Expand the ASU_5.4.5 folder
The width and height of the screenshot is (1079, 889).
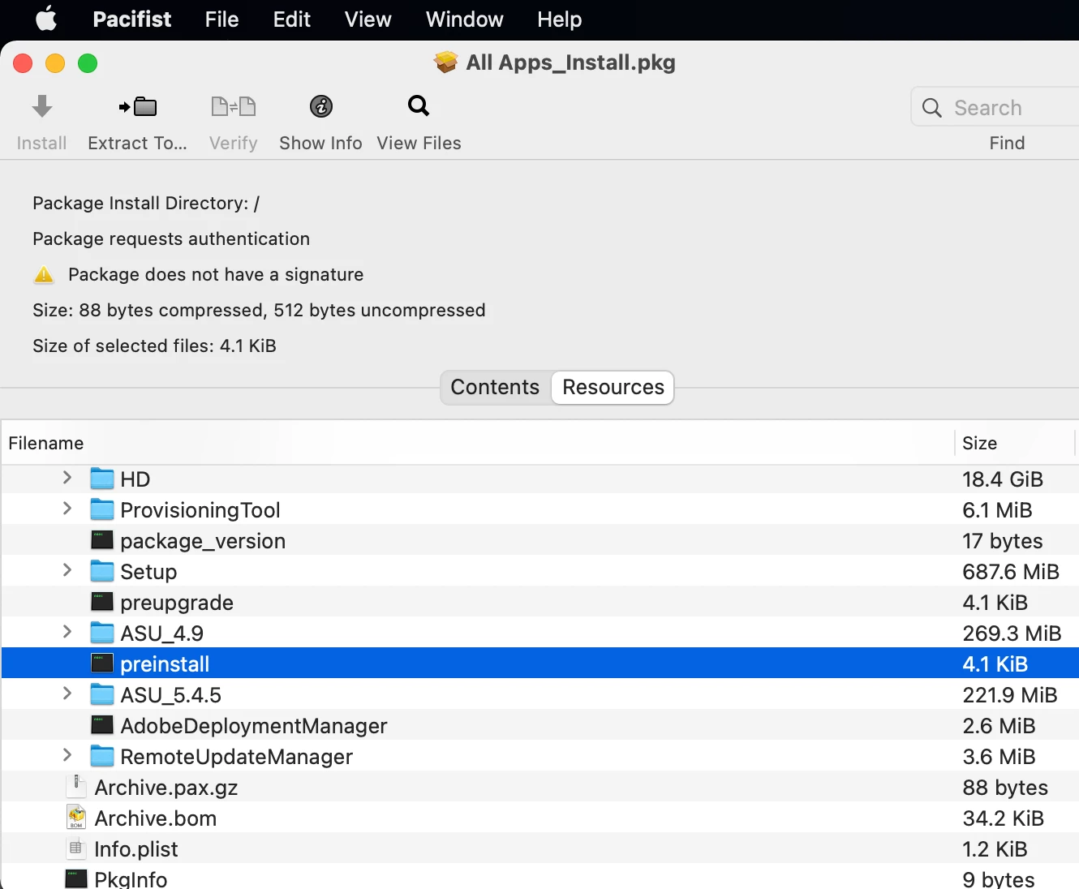[x=67, y=694]
